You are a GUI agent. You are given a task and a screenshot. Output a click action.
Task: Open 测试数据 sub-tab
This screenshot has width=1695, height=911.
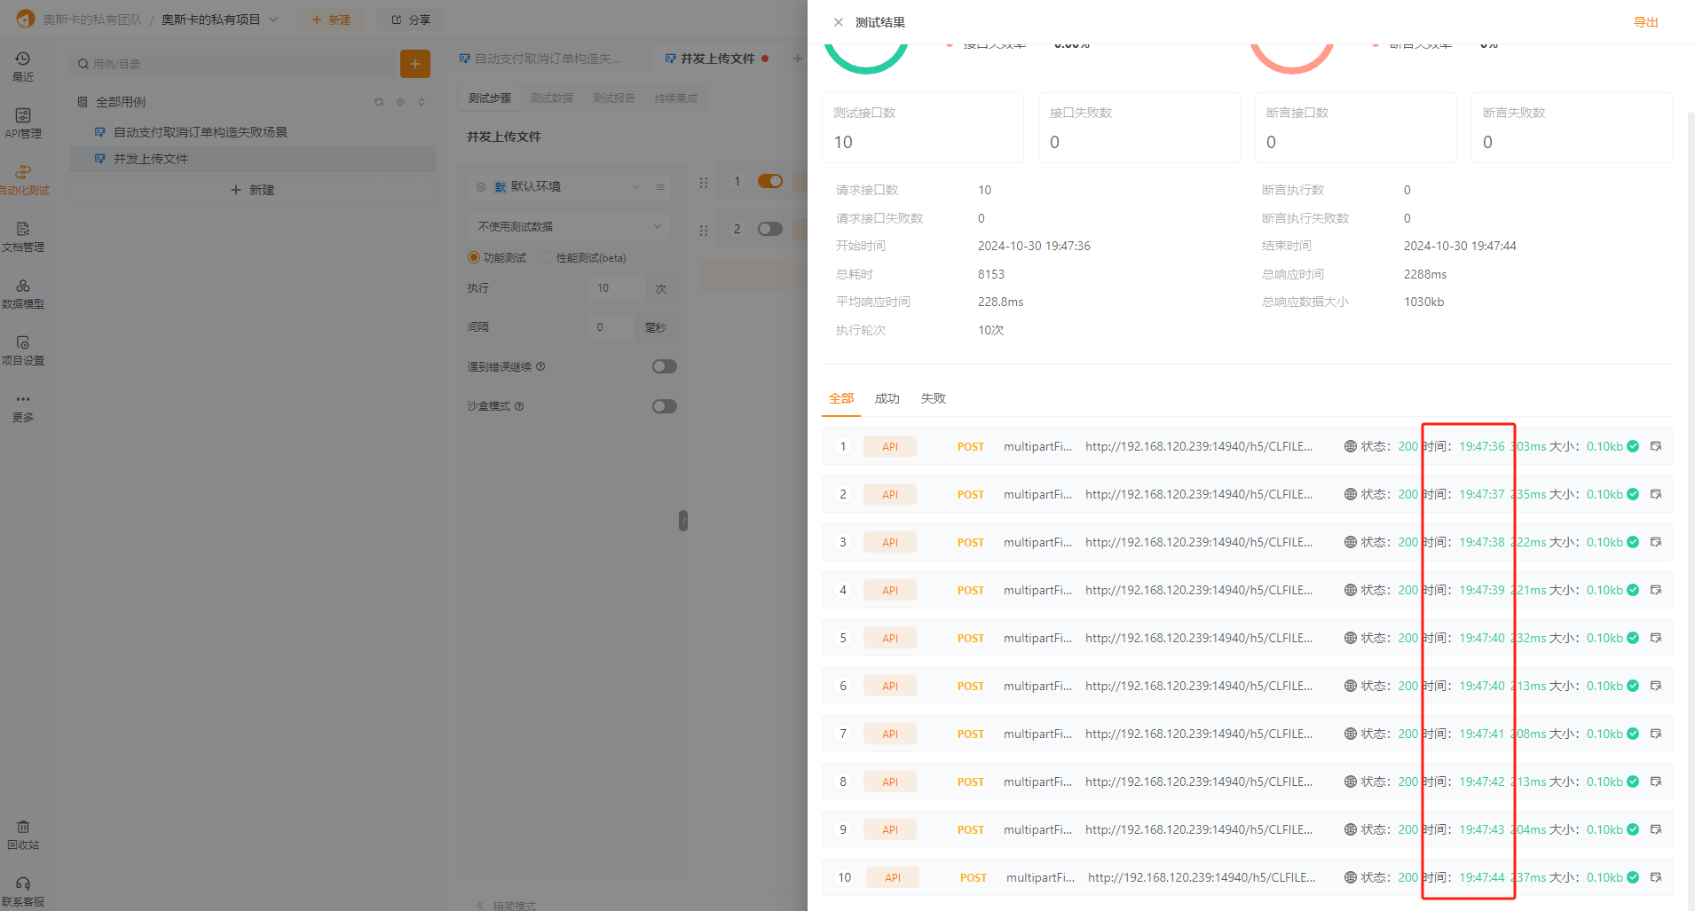(552, 98)
